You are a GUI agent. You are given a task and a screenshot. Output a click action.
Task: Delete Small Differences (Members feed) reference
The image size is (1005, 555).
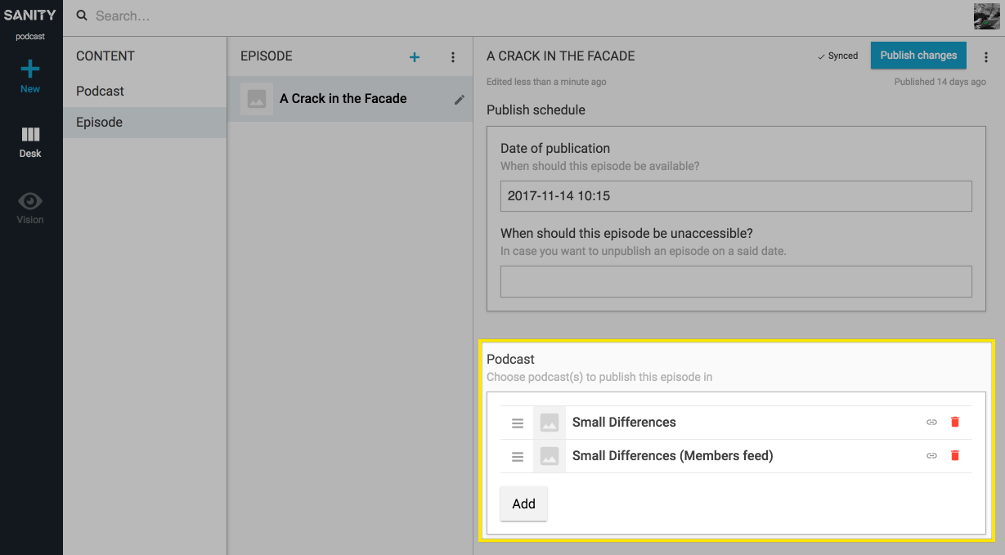coord(955,456)
